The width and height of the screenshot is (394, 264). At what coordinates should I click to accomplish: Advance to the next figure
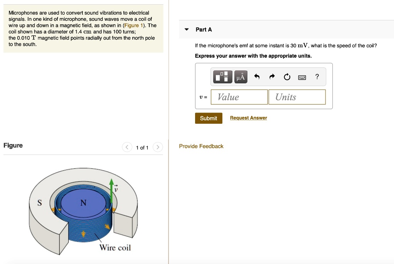(x=158, y=147)
